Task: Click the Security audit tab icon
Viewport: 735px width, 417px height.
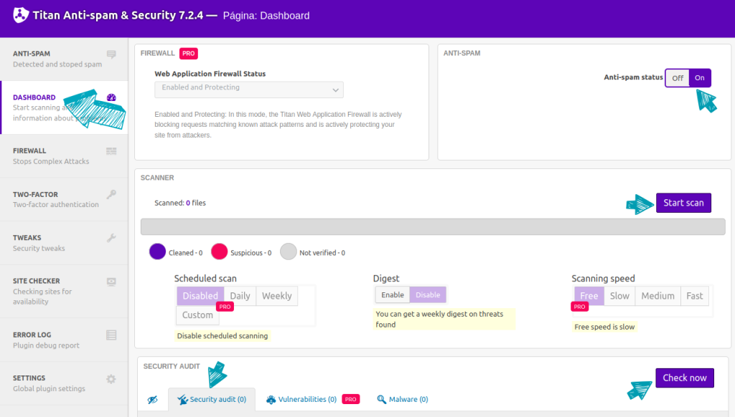Action: [x=182, y=399]
